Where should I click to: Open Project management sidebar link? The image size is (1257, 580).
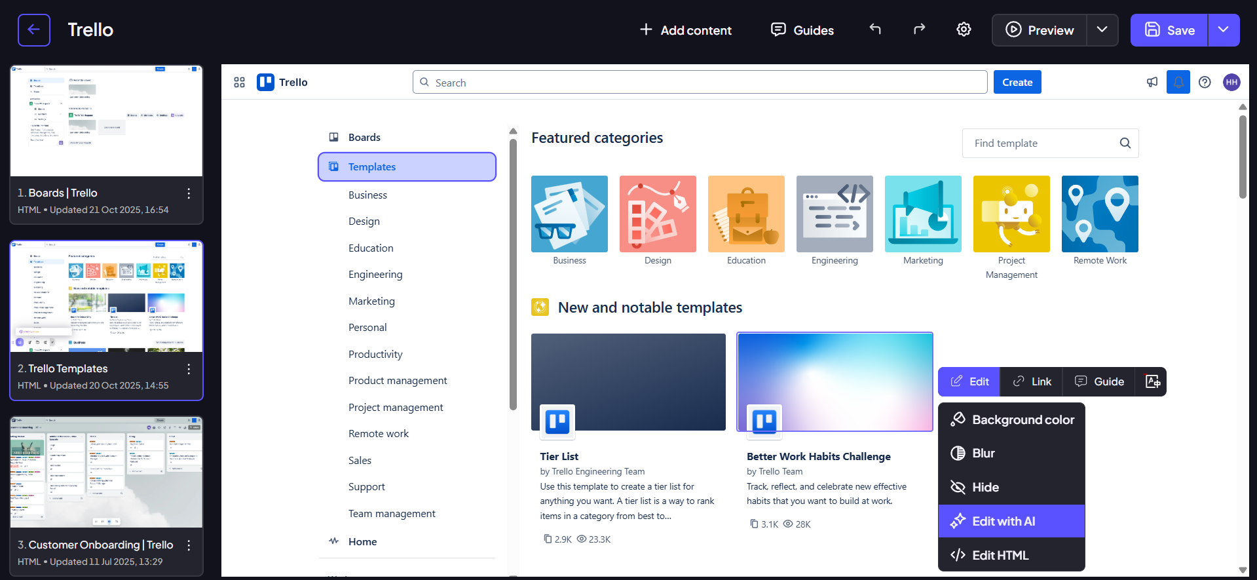coord(396,408)
